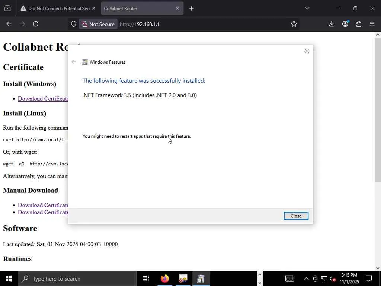The width and height of the screenshot is (381, 286).
Task: Click the Certificate heading on the page
Action: [23, 67]
